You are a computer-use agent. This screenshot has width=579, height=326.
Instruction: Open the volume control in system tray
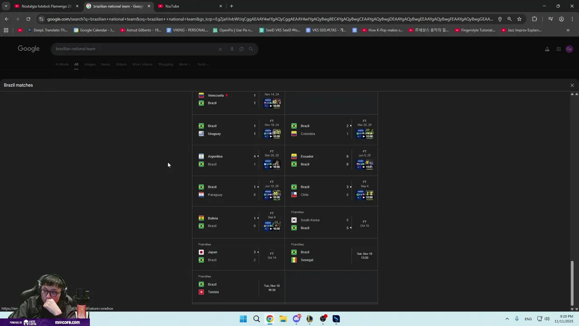click(x=547, y=319)
